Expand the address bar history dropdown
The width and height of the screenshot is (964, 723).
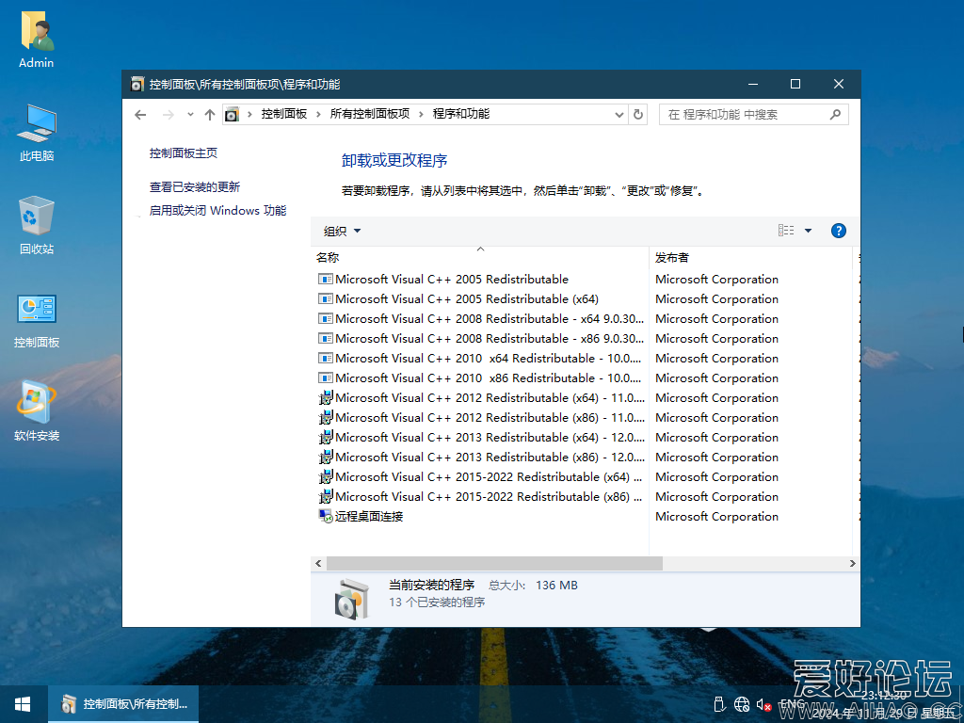[619, 114]
